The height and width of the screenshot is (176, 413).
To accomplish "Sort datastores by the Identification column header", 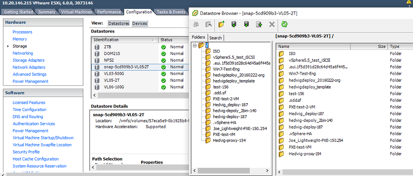I will [125, 40].
